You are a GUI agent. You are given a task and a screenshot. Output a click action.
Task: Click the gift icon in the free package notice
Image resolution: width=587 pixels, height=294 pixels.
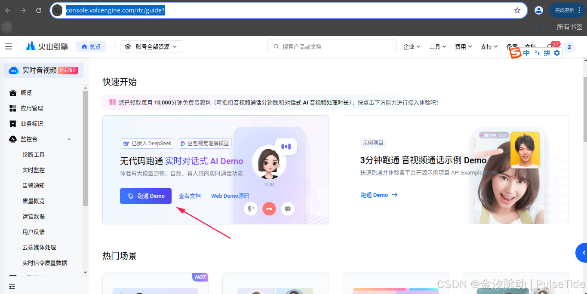coord(112,102)
